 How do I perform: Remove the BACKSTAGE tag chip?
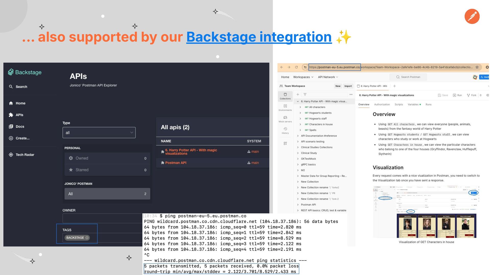point(87,238)
